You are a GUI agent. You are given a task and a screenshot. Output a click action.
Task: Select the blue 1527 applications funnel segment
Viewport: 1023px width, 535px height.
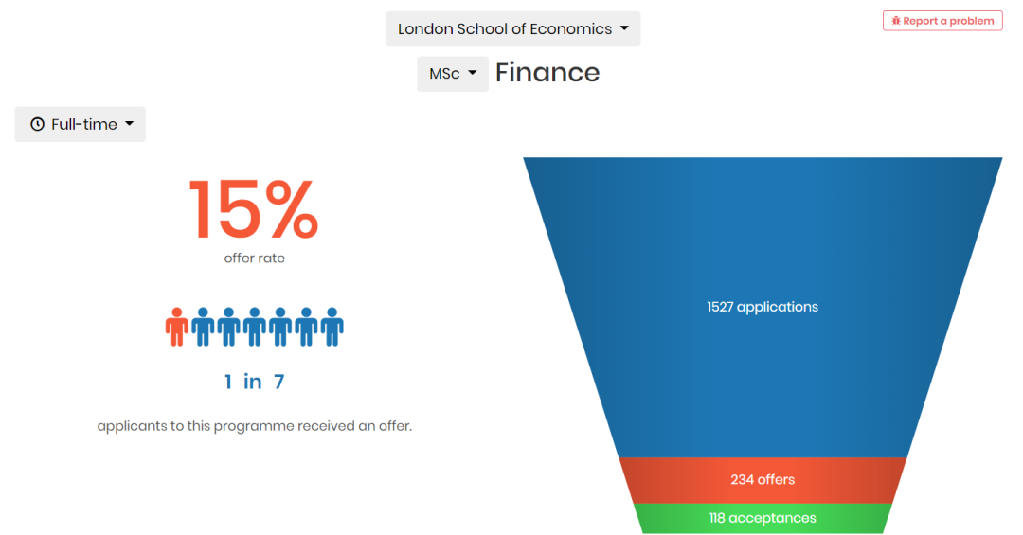click(762, 307)
